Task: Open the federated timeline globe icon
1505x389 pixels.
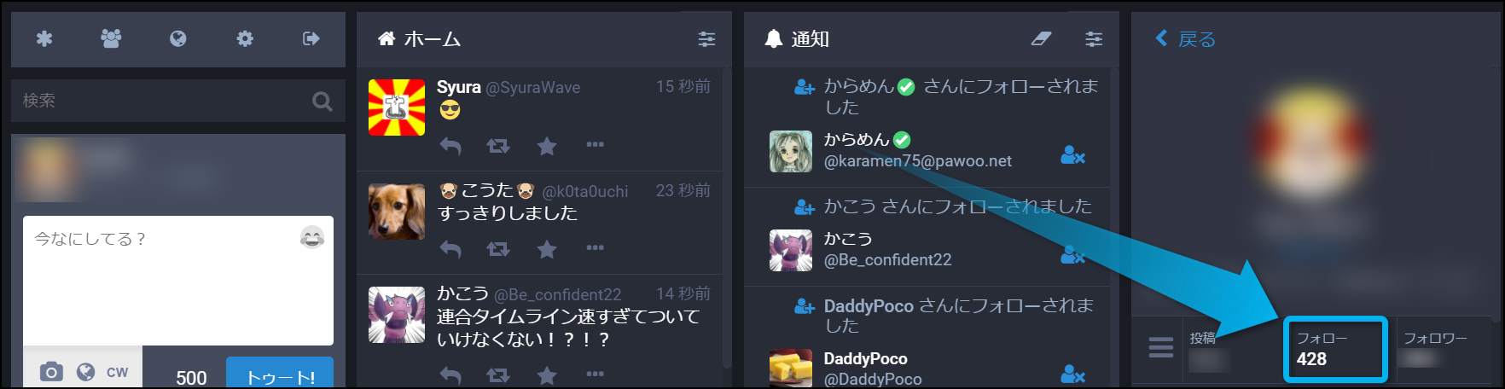Action: (177, 38)
